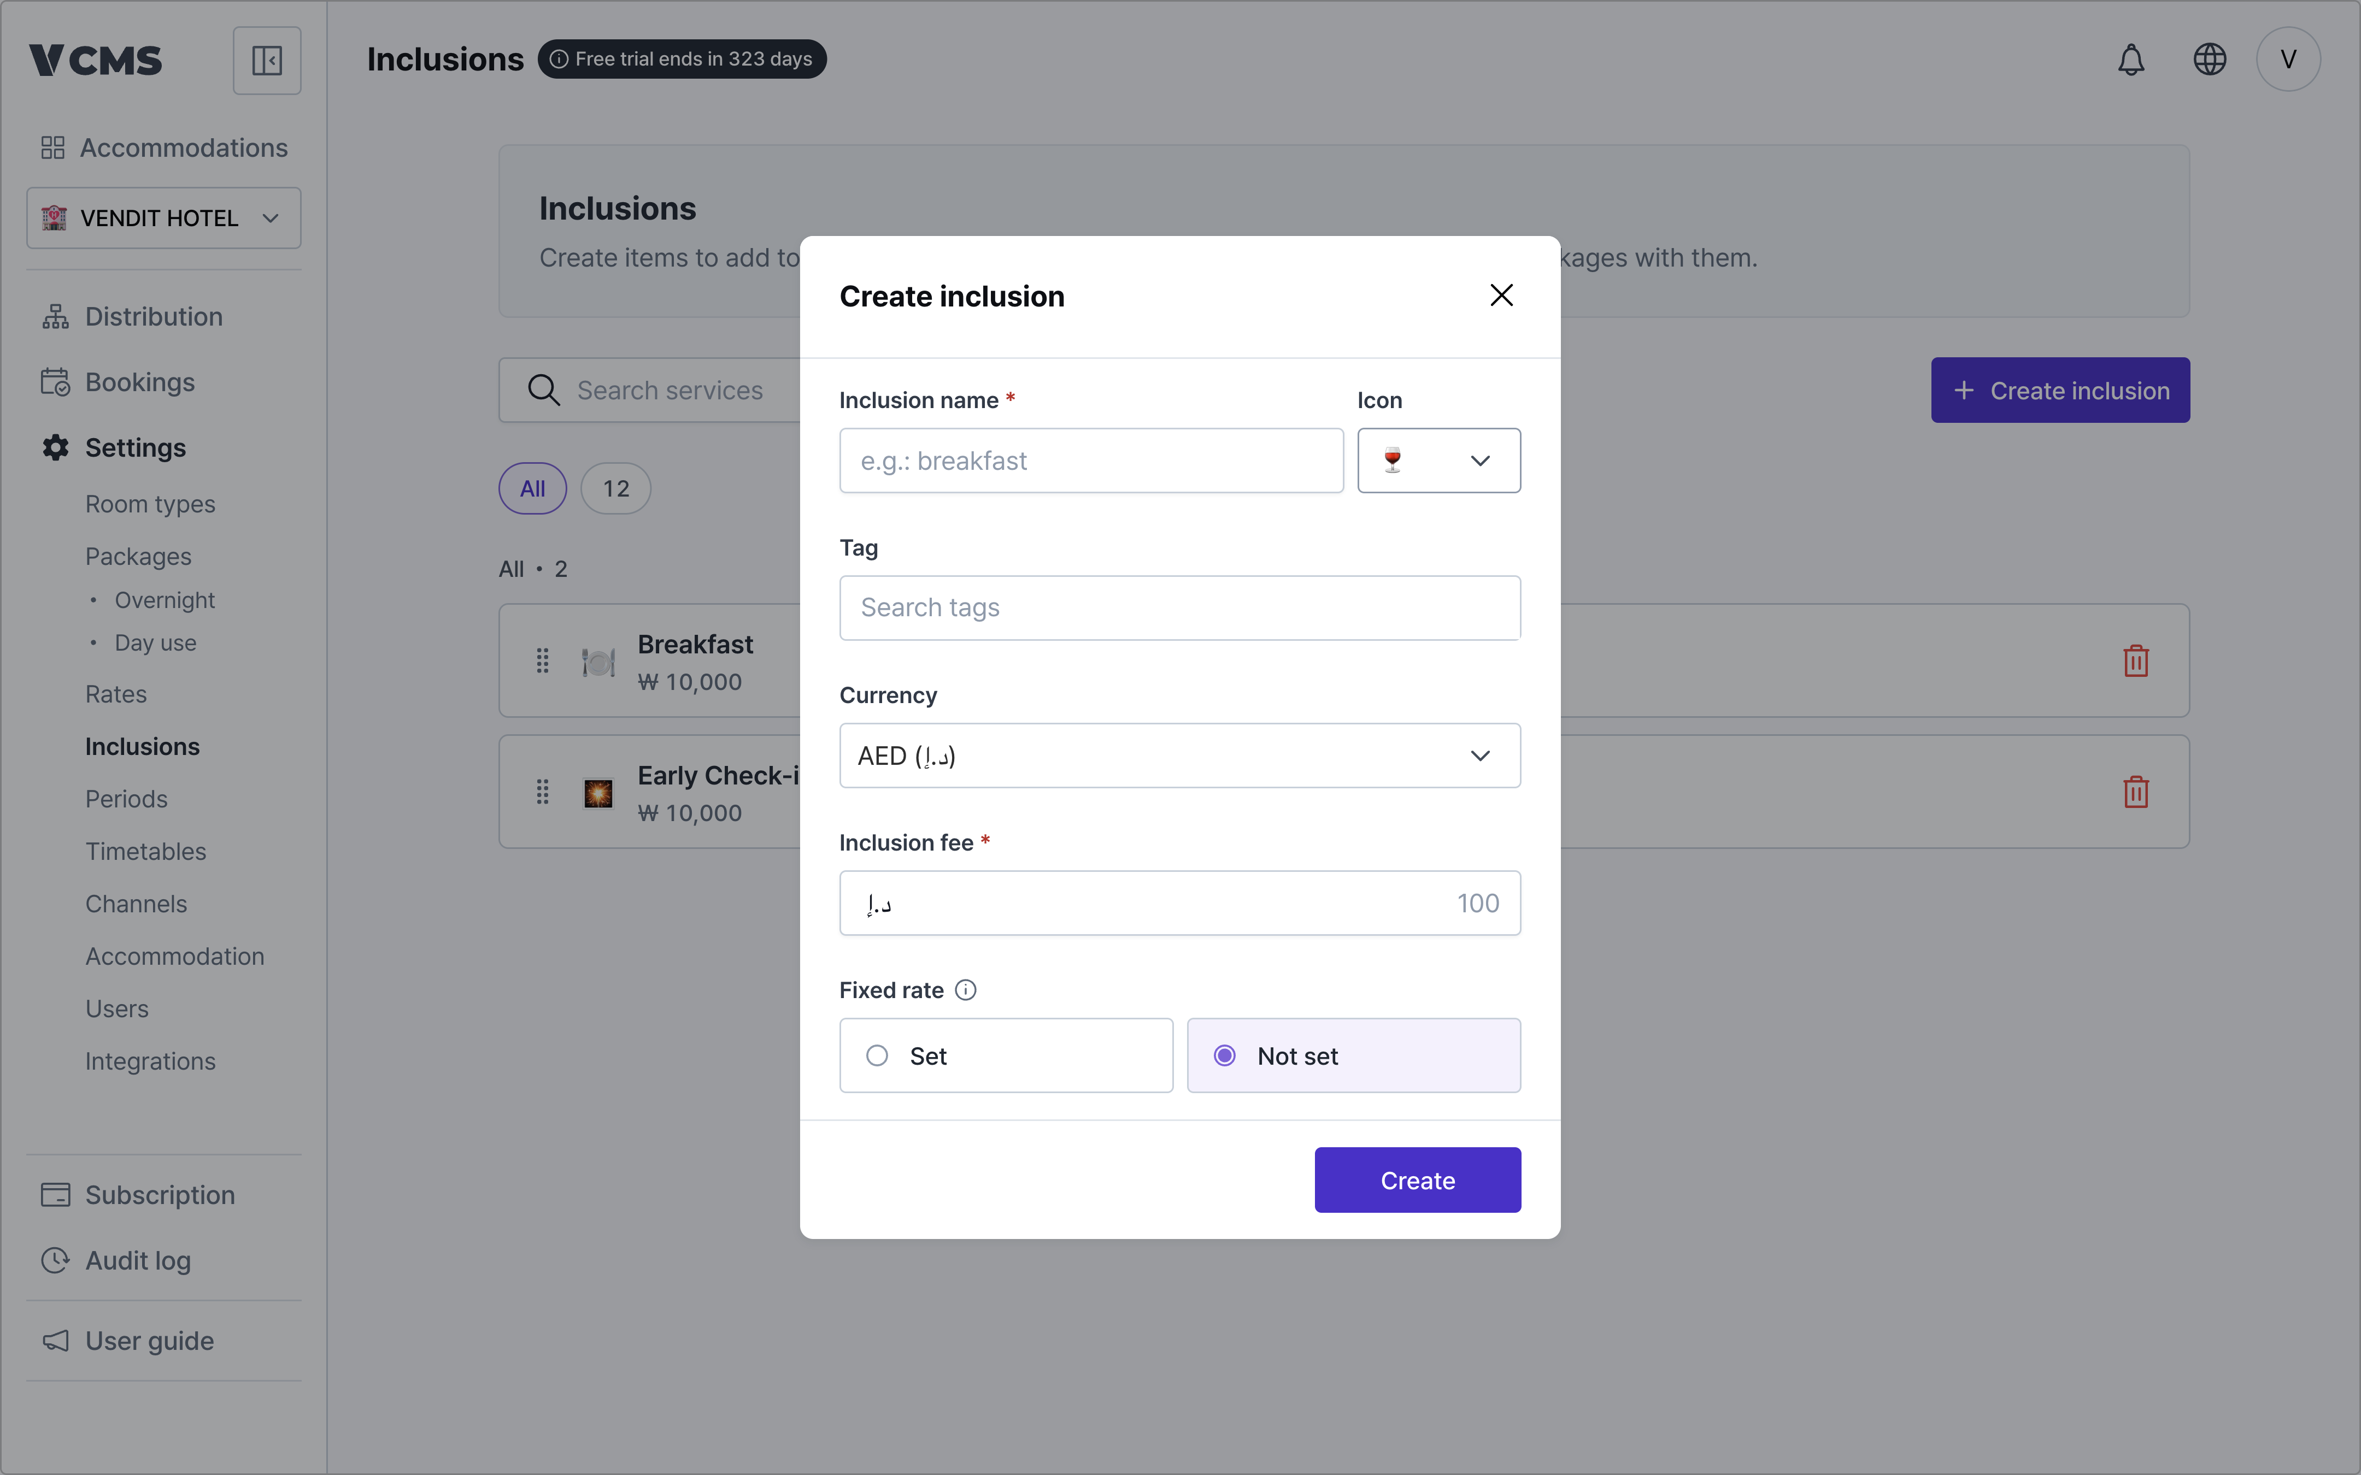Click the Breakfast ₩ 10,000 price
Viewport: 2361px width, 1475px height.
point(690,682)
